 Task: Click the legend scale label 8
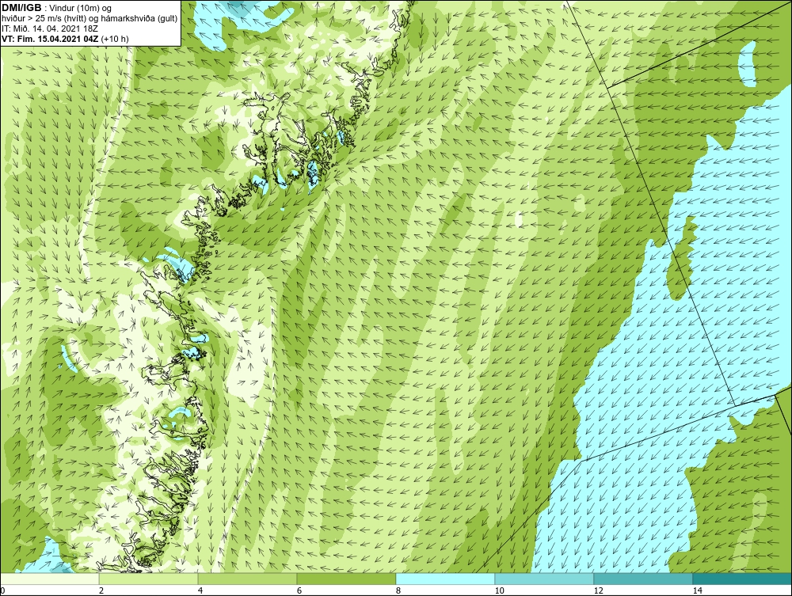tap(398, 590)
